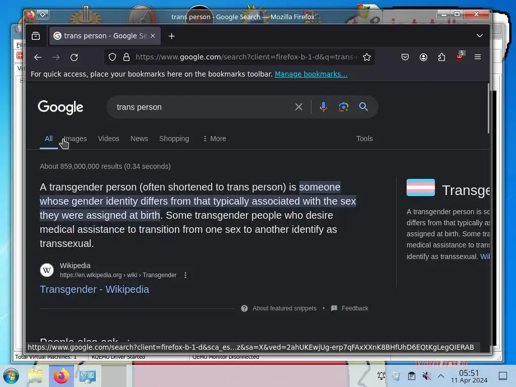Open the Manage bookmarks link

tap(311, 74)
